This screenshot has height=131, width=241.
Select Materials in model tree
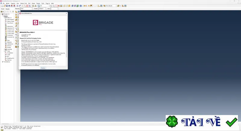(x=9, y=42)
